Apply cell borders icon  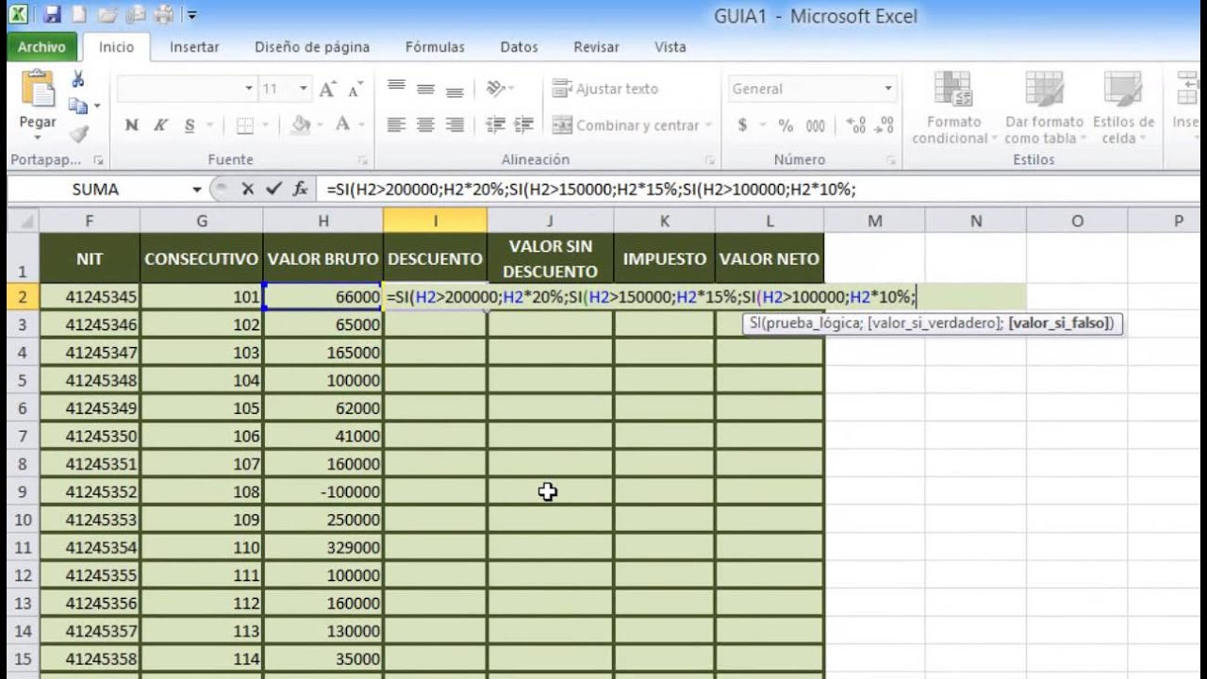click(244, 125)
